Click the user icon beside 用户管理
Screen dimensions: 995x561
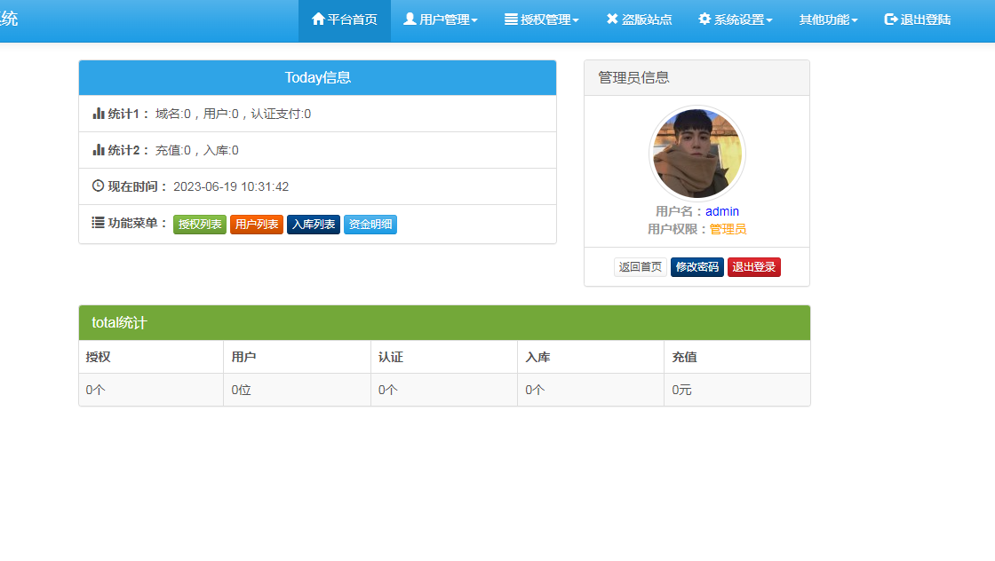click(x=410, y=20)
